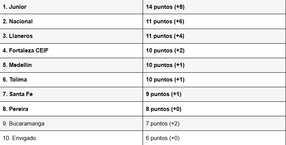Select the '8. Pereira' team cell
The image size is (286, 145).
click(71, 109)
